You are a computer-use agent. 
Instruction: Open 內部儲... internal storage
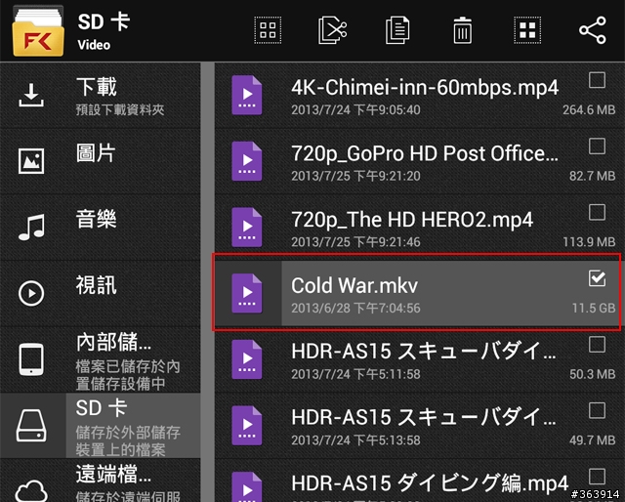[100, 359]
